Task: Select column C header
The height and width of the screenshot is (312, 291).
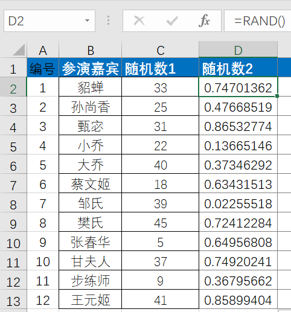Action: [x=161, y=49]
